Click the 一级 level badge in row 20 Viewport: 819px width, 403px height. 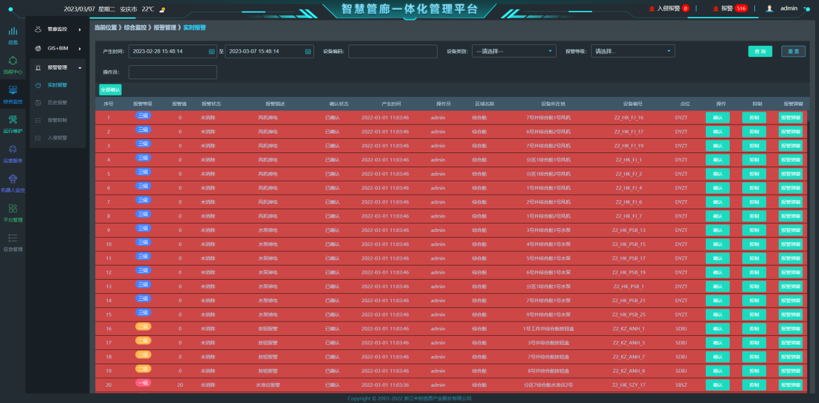(143, 383)
